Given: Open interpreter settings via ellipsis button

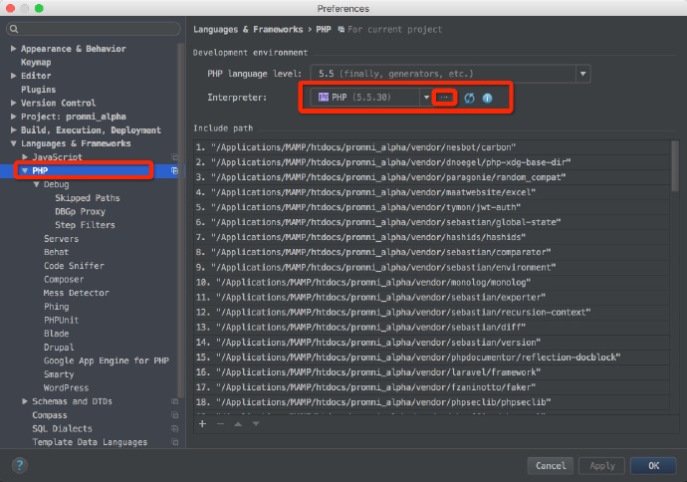Looking at the screenshot, I should point(444,98).
